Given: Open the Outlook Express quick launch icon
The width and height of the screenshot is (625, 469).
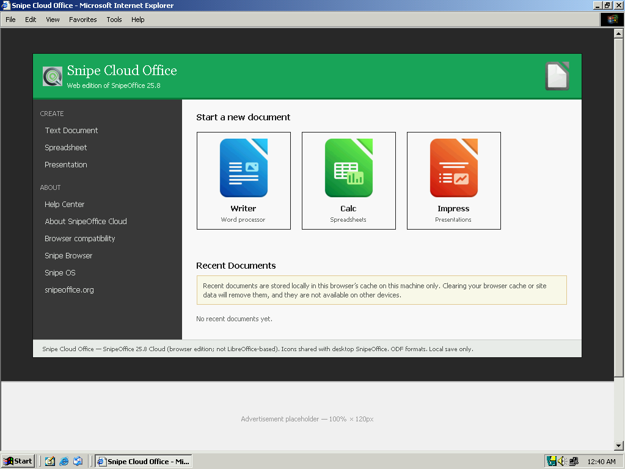Looking at the screenshot, I should [78, 461].
